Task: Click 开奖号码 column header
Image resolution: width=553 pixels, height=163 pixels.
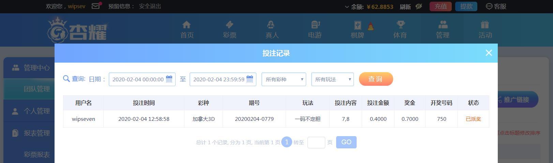Action: pyautogui.click(x=442, y=103)
